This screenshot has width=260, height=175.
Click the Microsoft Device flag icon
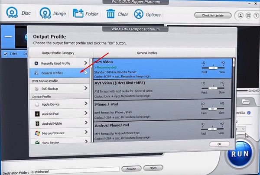click(37, 133)
